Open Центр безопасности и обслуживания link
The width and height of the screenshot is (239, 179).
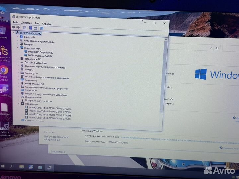pyautogui.click(x=56, y=138)
